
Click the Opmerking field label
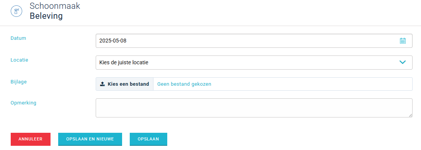click(23, 103)
